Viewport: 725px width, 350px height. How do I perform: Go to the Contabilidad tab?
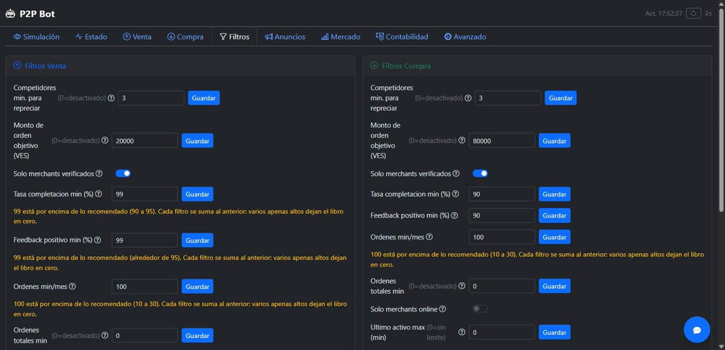402,37
